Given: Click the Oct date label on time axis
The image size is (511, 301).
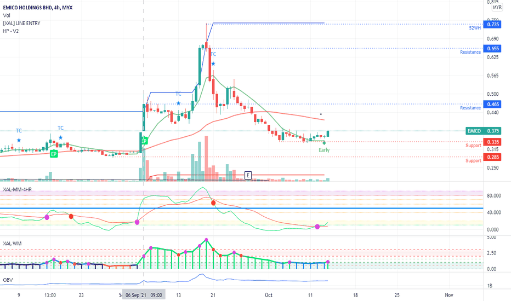Looking at the screenshot, I should (x=269, y=295).
